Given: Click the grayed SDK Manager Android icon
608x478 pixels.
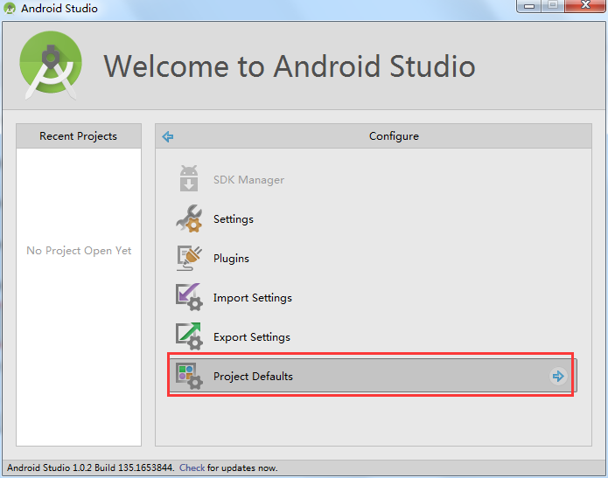Looking at the screenshot, I should [x=189, y=180].
